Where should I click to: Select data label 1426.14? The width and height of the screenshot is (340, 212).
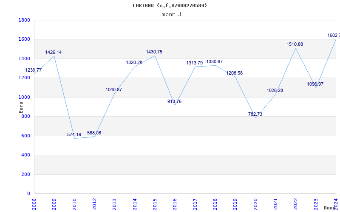coord(54,52)
